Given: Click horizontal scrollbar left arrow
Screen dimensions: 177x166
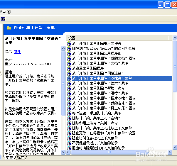Looking at the screenshot, I should (68, 152).
